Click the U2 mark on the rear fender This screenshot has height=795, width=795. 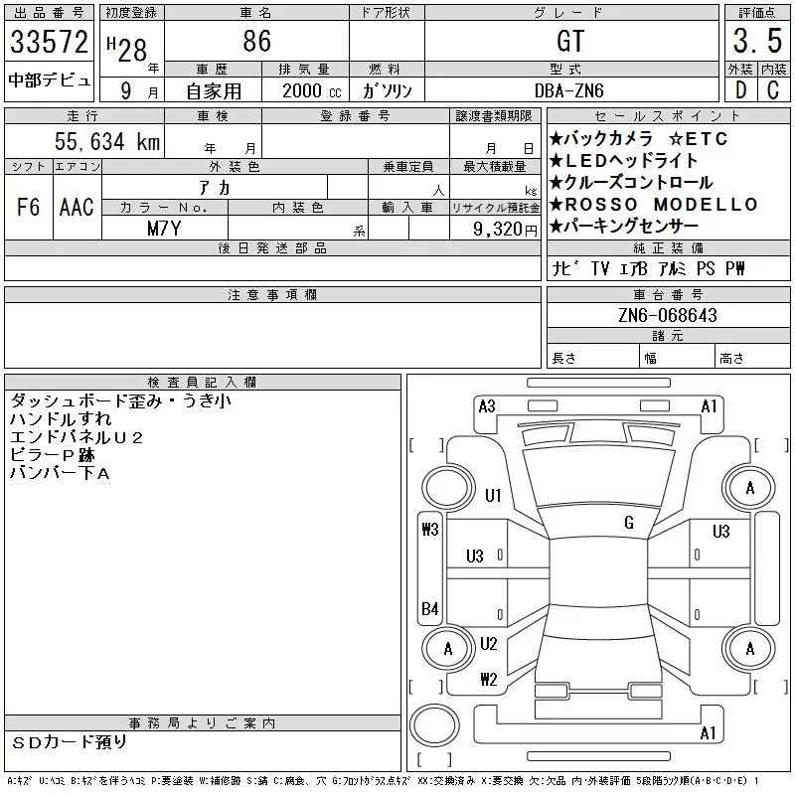pos(488,644)
